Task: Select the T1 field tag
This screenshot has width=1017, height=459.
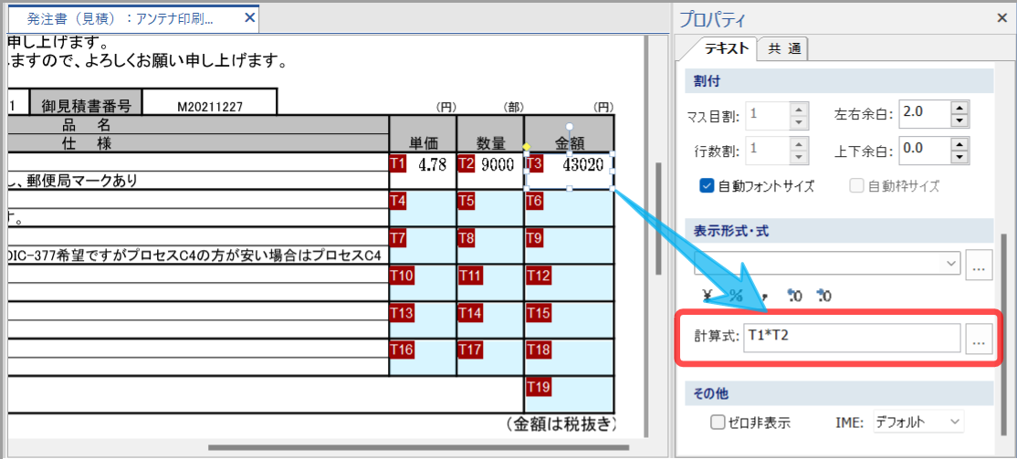Action: pos(398,163)
